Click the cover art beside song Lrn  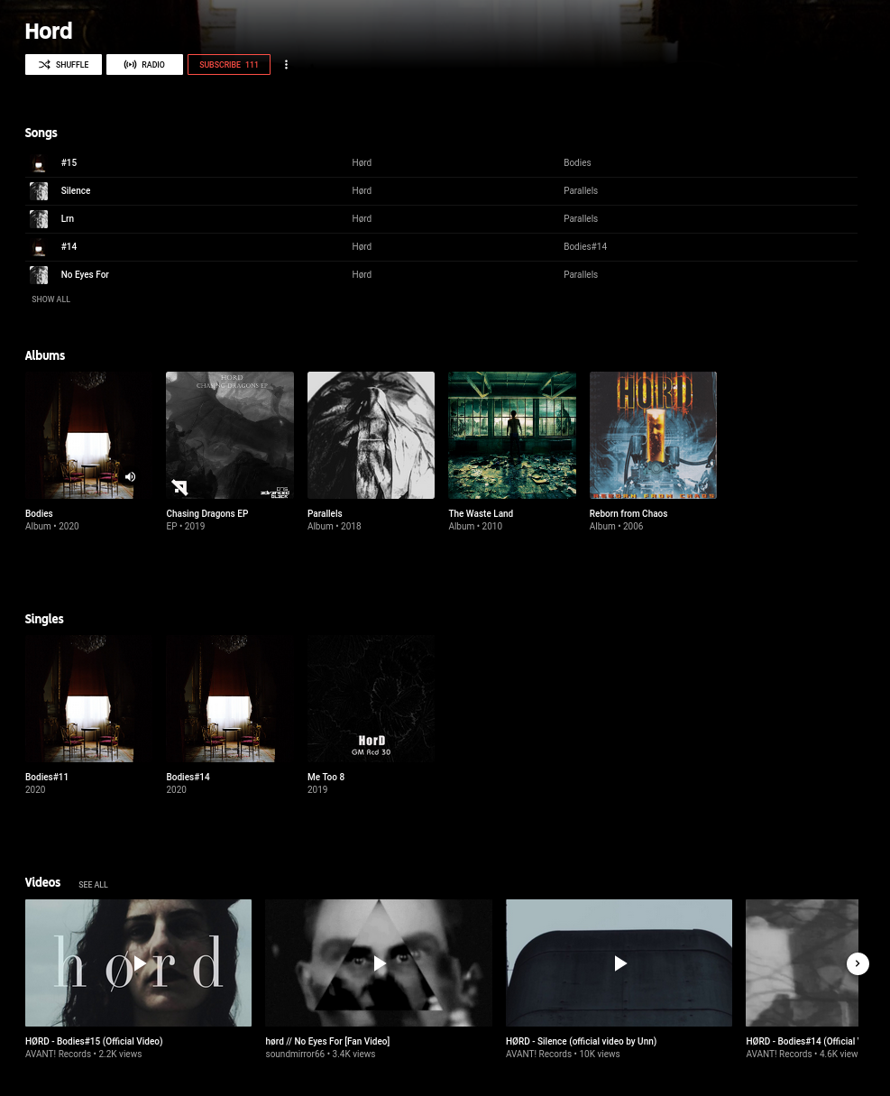pyautogui.click(x=39, y=219)
